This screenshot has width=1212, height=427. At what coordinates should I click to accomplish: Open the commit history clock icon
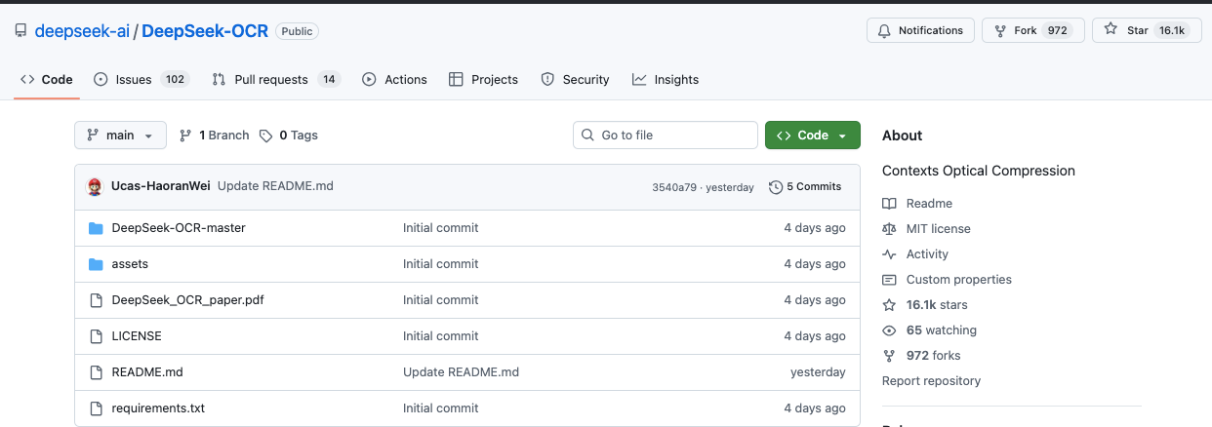point(776,187)
